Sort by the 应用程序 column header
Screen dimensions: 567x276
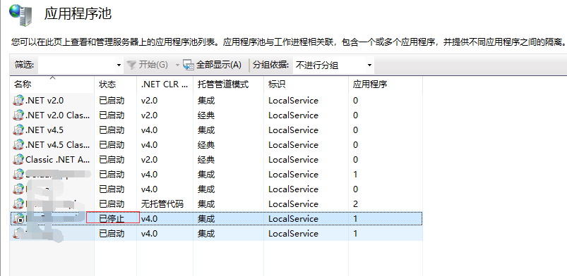[x=386, y=84]
